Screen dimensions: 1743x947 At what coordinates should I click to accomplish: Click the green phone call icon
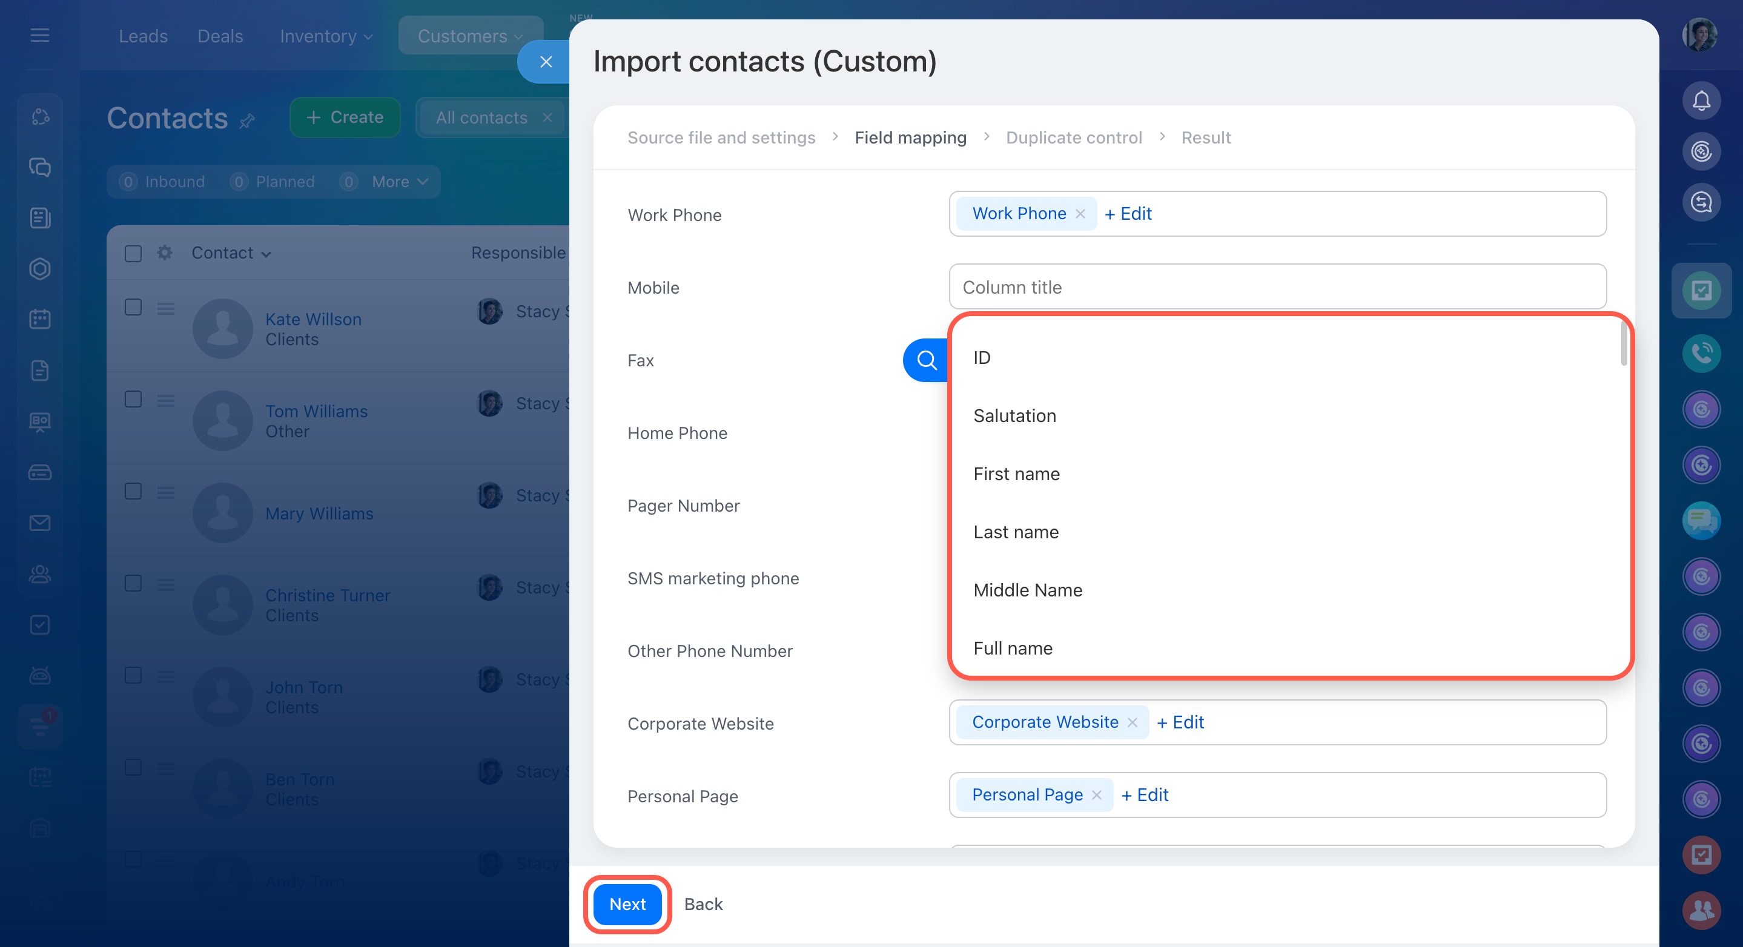point(1701,352)
